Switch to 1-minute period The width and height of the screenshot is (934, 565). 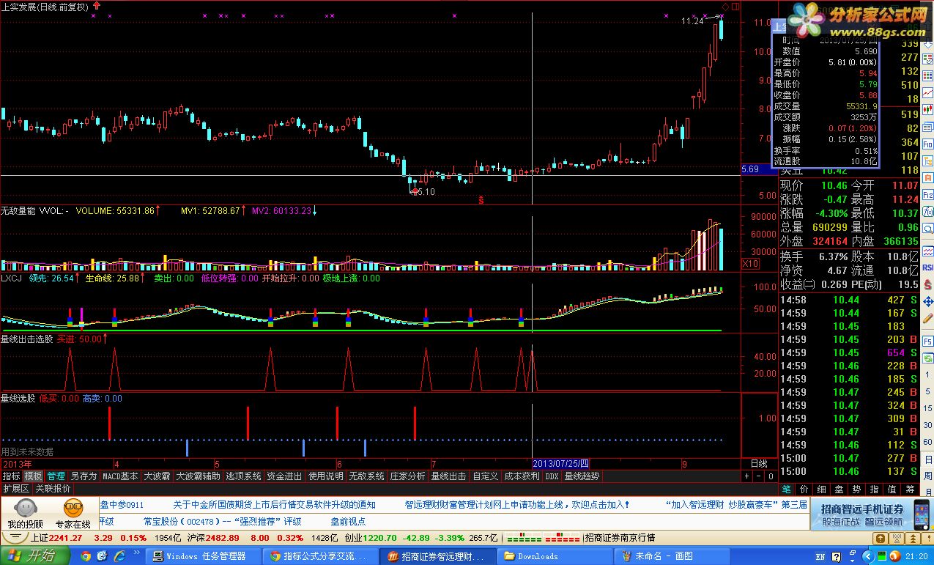click(x=927, y=374)
